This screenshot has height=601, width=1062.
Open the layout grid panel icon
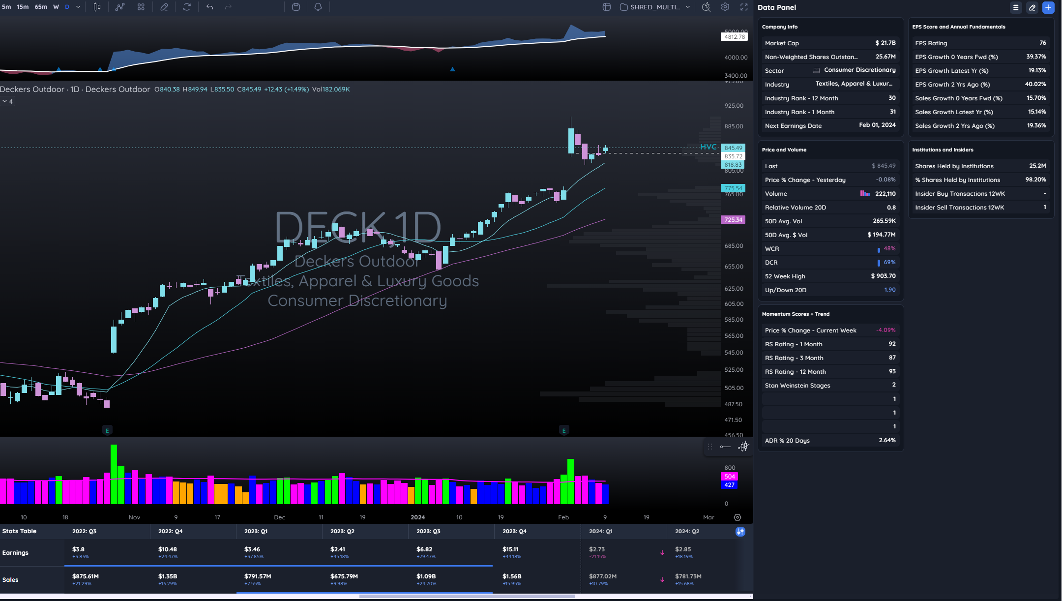(607, 7)
